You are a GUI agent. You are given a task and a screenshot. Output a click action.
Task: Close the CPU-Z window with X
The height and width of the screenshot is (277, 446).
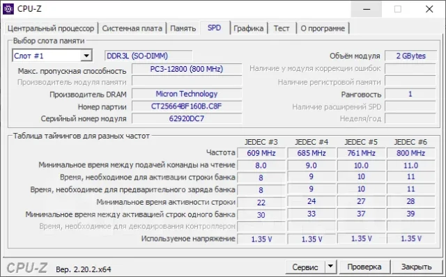pos(429,9)
